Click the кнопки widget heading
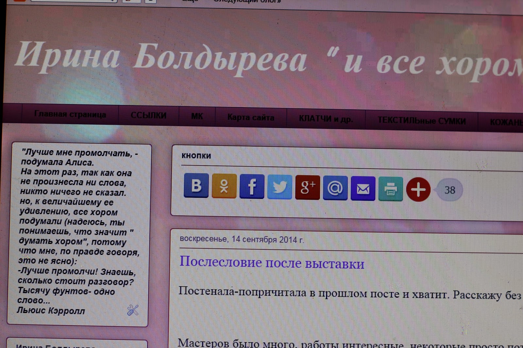 (x=196, y=156)
